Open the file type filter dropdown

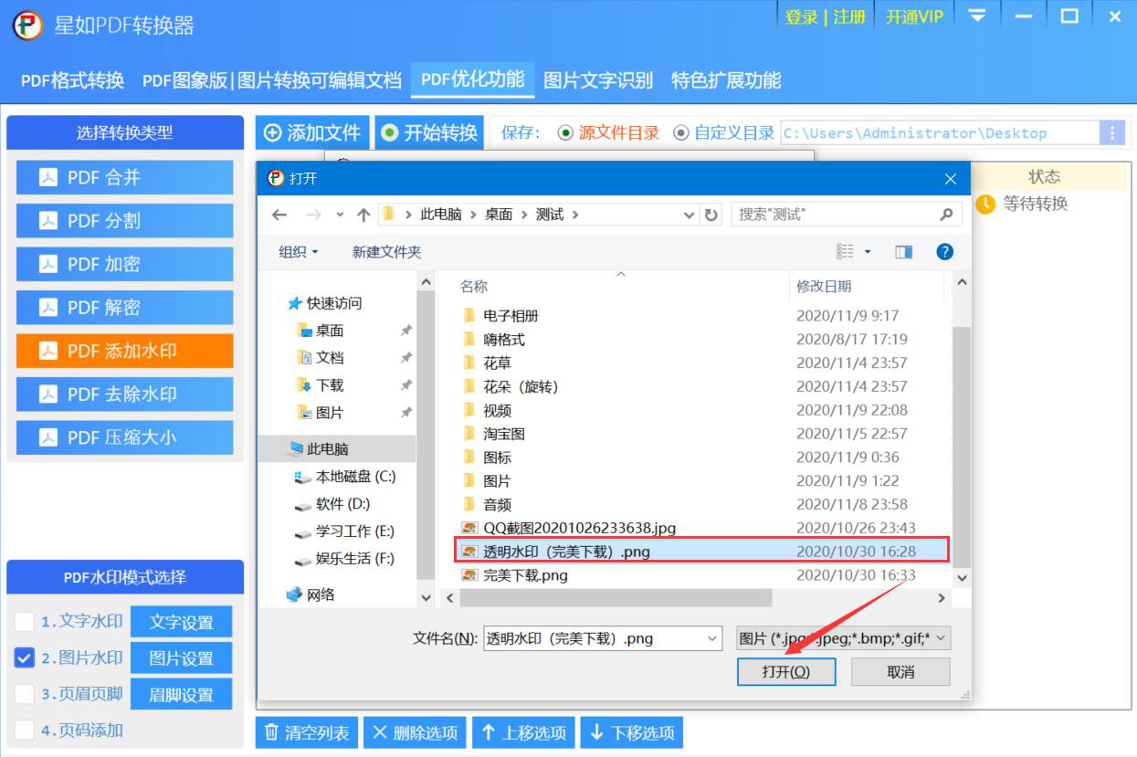click(x=941, y=638)
